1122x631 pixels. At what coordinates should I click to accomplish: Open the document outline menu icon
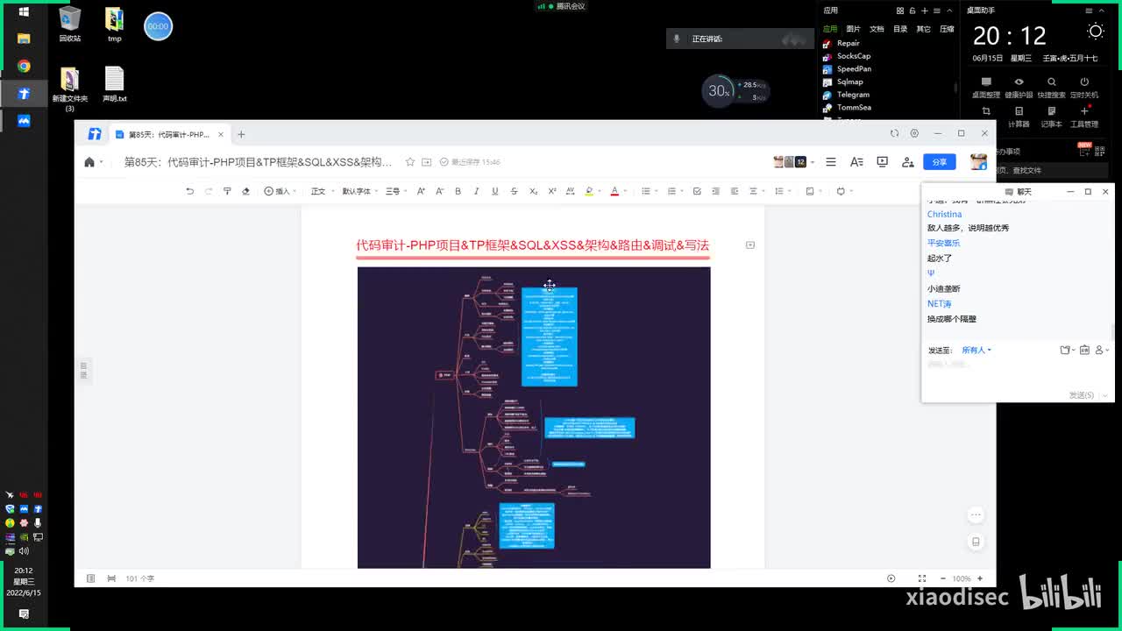coord(831,162)
